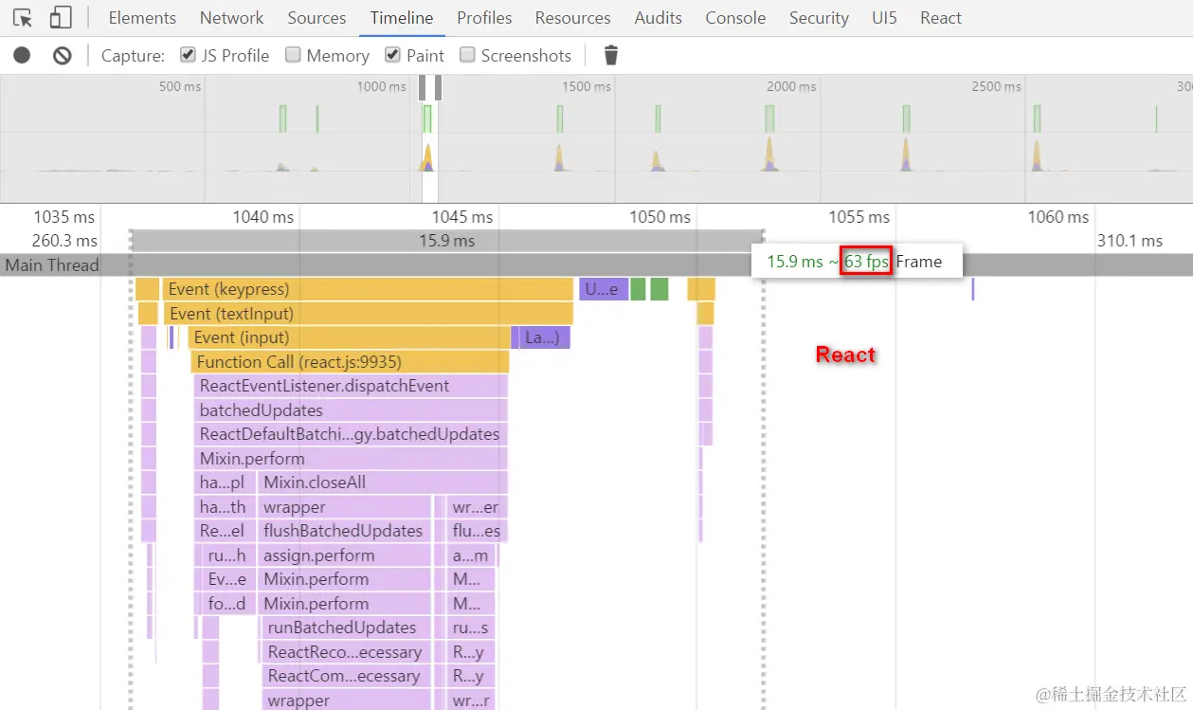1193x710 pixels.
Task: Enable the Memory capture checkbox
Action: tap(293, 55)
